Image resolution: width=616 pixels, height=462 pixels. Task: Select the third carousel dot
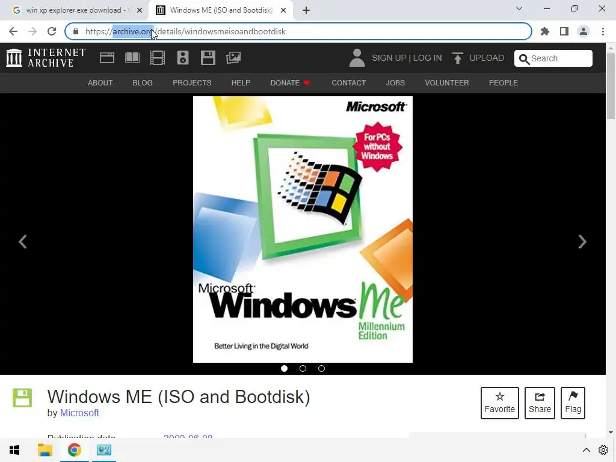[x=321, y=369]
